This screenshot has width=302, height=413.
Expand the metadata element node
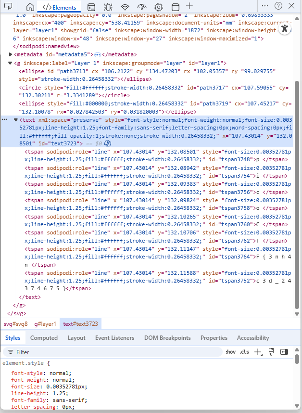click(x=11, y=54)
